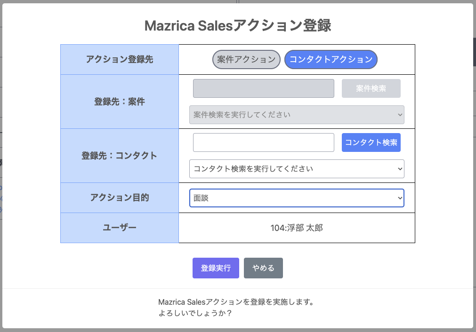Click the chevron on the アクション目的 select

[399, 198]
